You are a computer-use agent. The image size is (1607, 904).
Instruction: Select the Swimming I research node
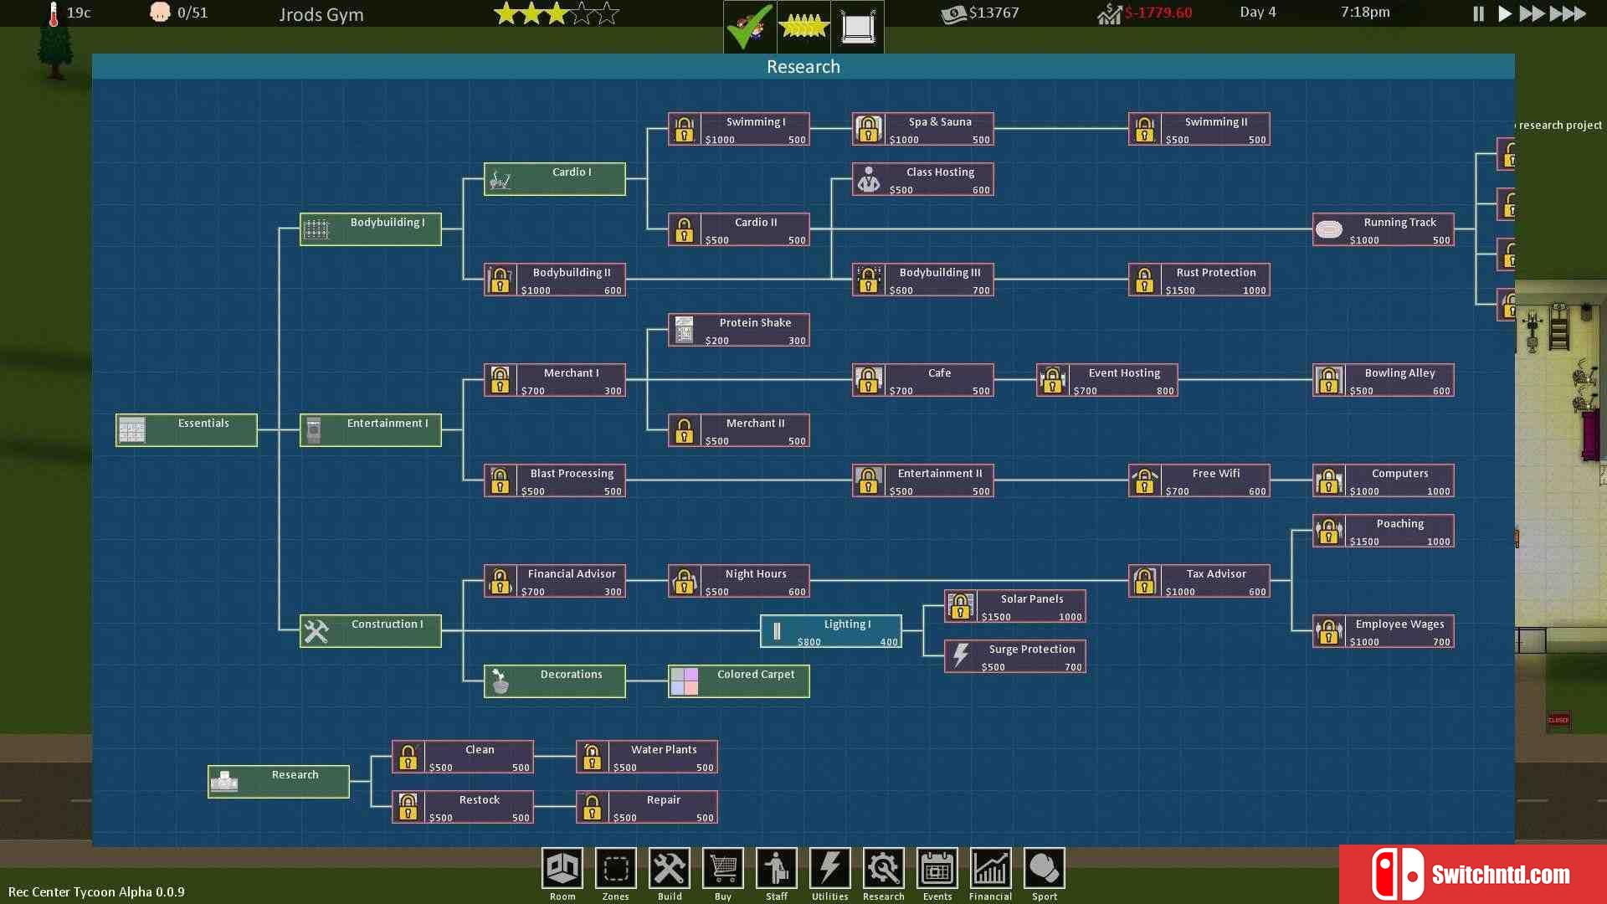(x=738, y=129)
